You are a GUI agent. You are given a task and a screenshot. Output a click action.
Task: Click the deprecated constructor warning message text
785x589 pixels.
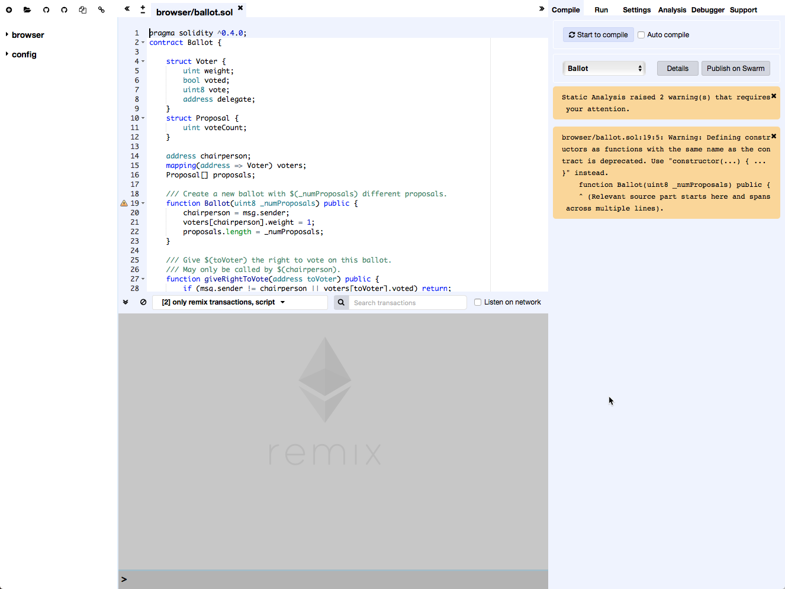(x=665, y=173)
